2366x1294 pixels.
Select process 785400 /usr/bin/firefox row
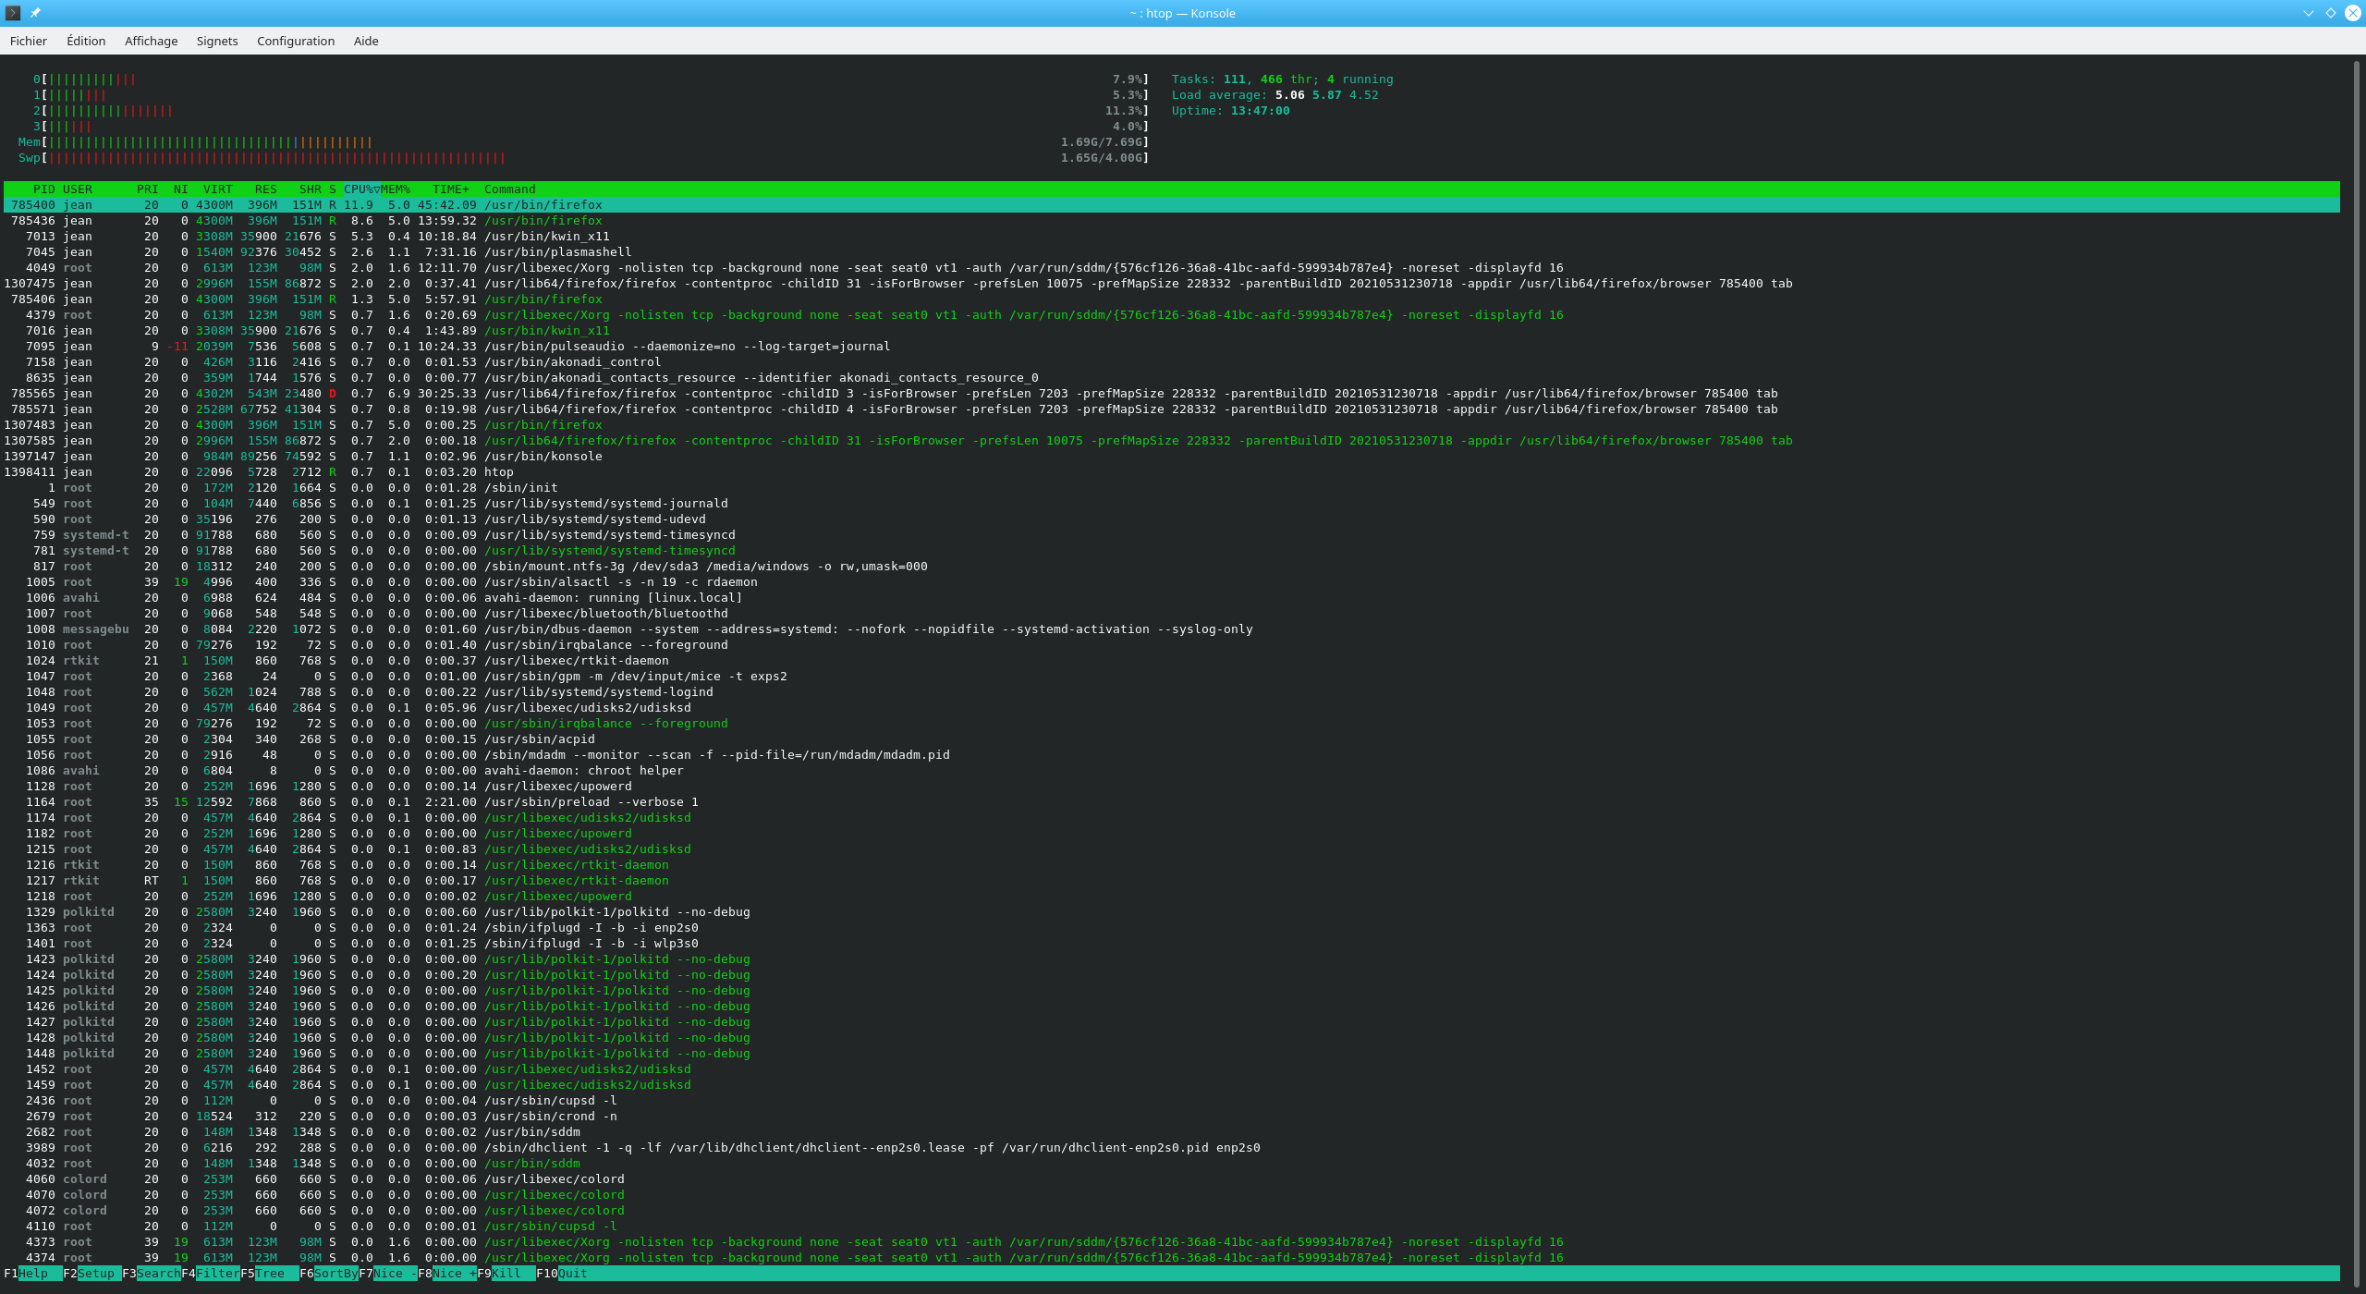tap(1172, 205)
